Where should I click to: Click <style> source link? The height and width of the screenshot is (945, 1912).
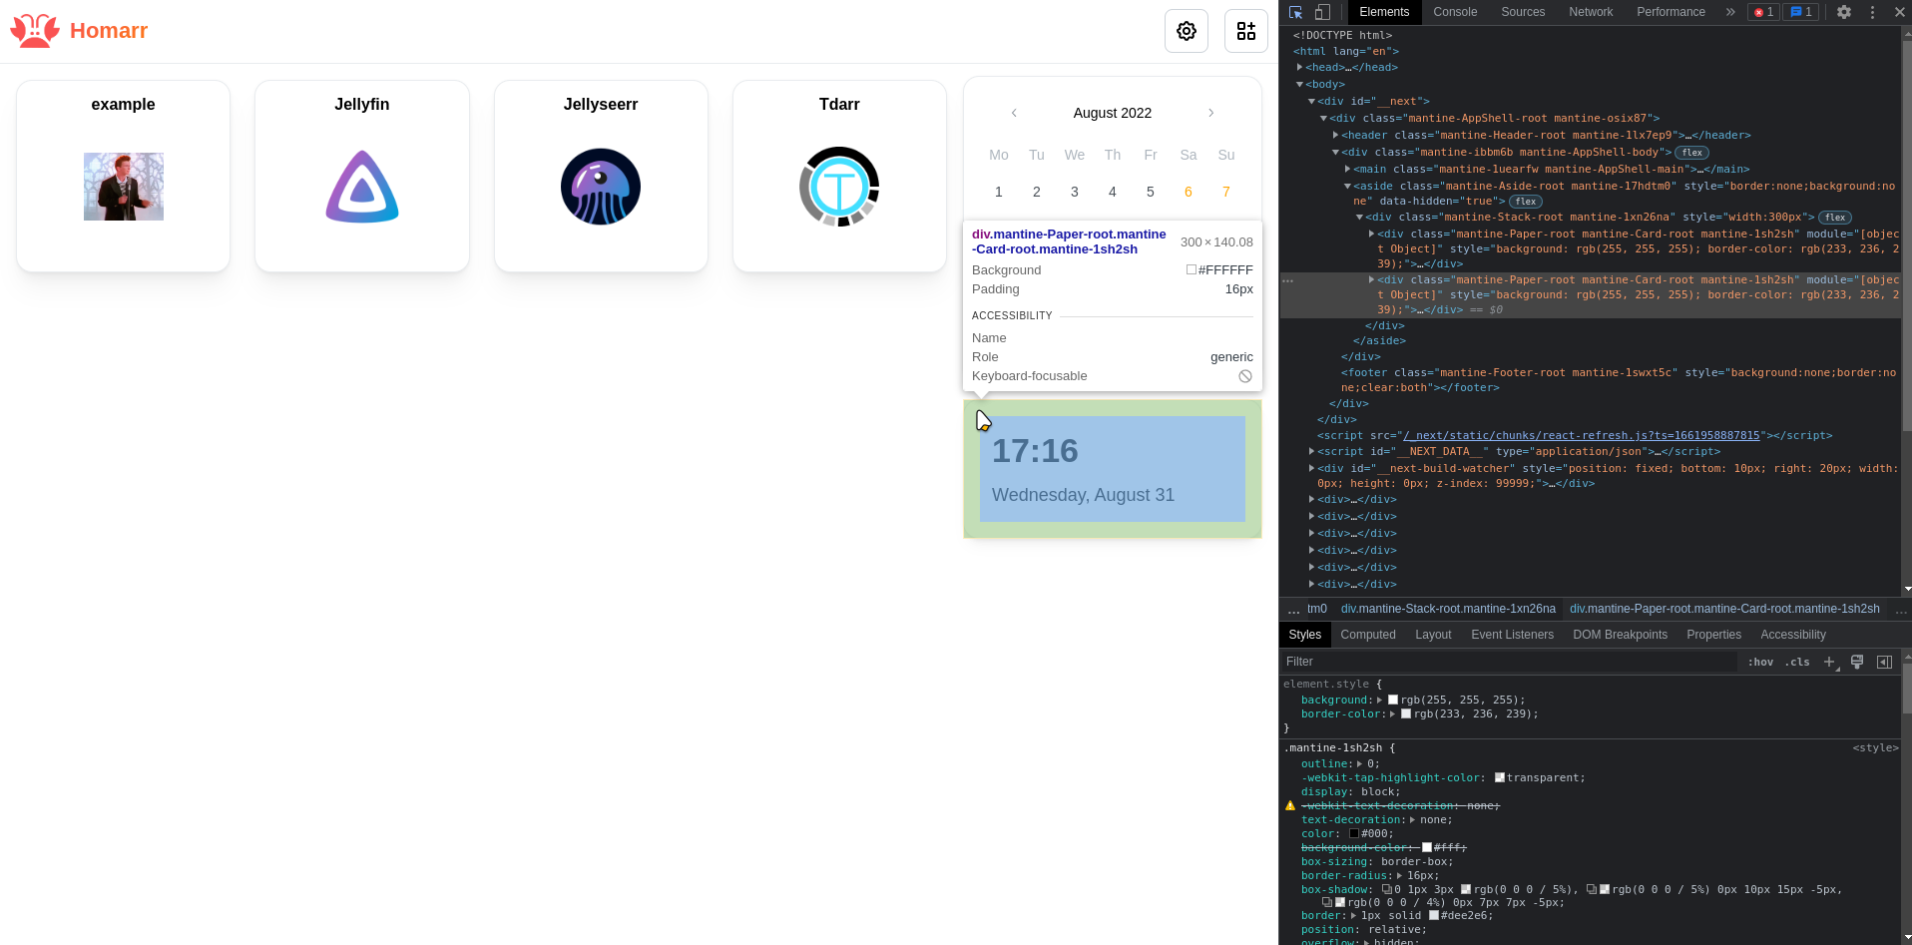1875,747
